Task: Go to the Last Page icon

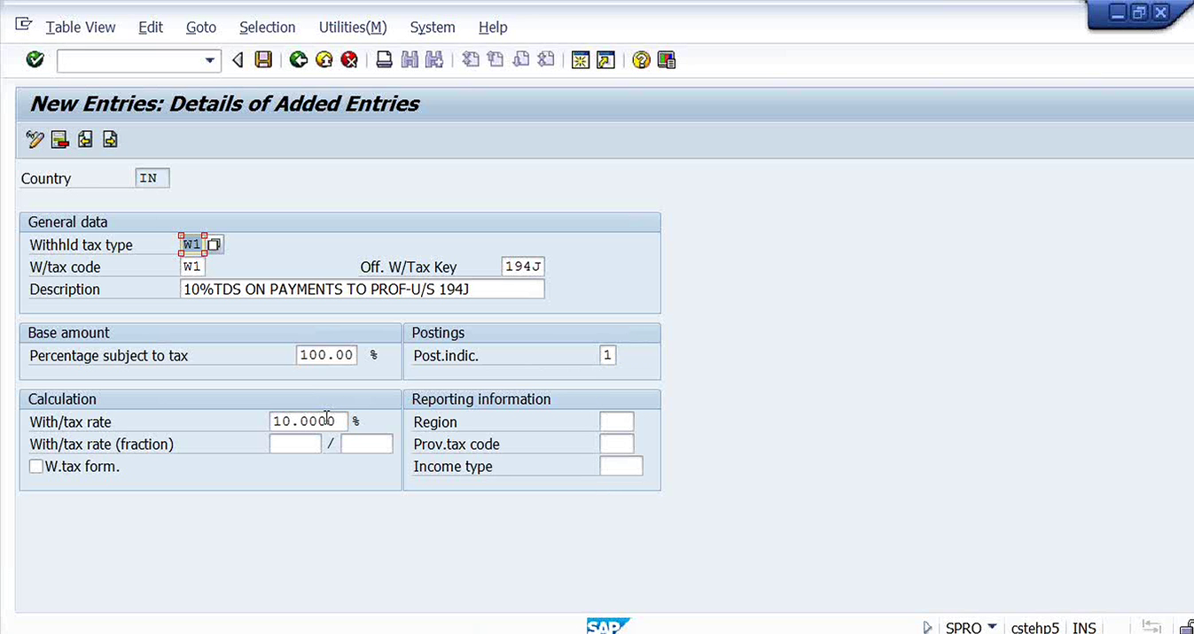Action: pyautogui.click(x=546, y=60)
